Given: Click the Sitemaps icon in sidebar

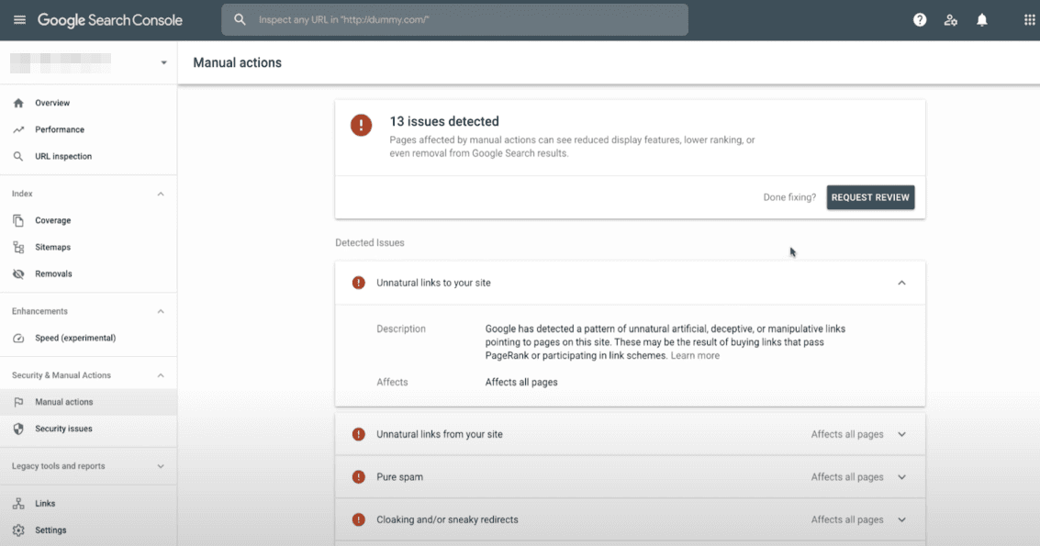Looking at the screenshot, I should pos(18,247).
